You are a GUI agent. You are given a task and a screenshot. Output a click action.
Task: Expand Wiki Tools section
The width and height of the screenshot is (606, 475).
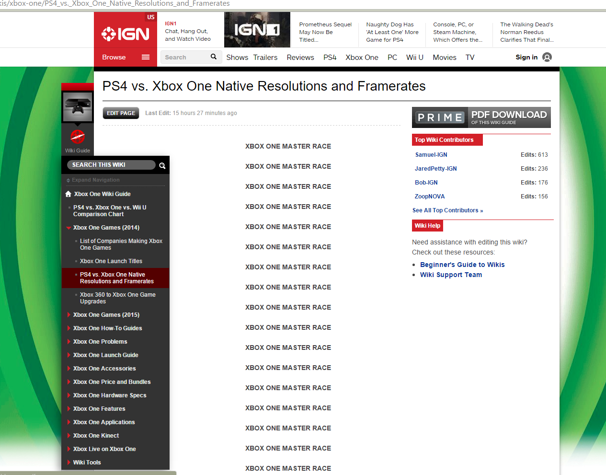pyautogui.click(x=69, y=463)
